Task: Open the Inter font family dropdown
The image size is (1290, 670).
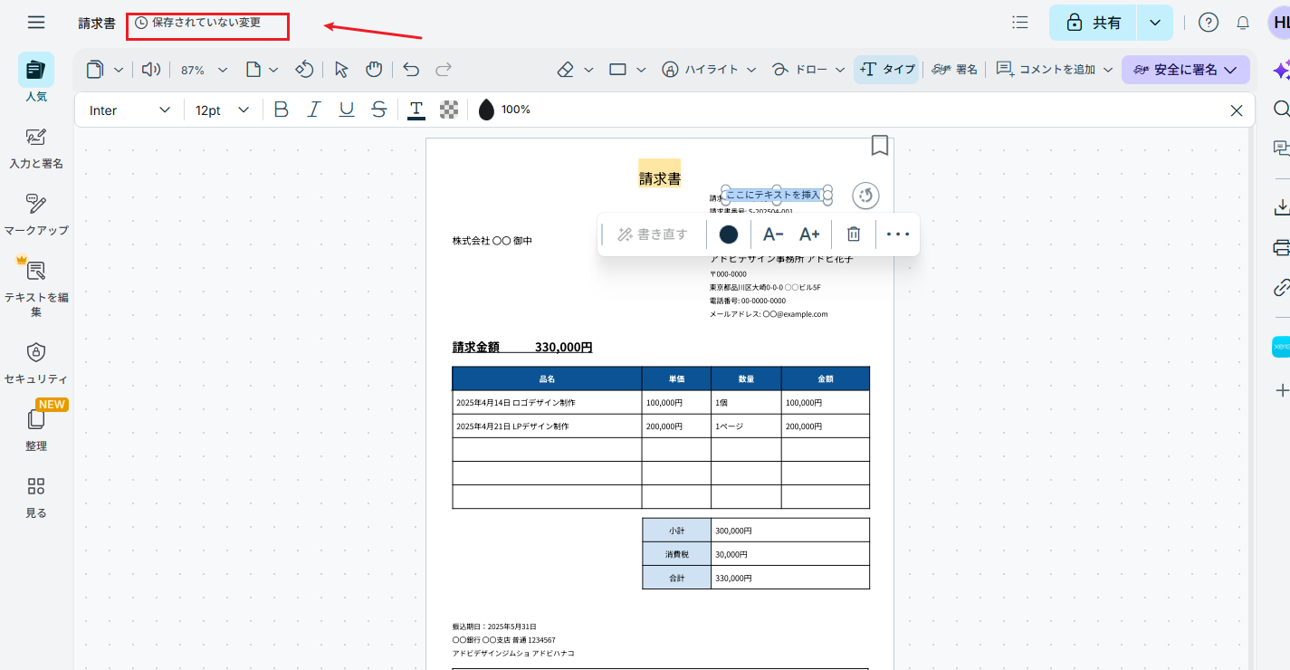Action: click(129, 110)
